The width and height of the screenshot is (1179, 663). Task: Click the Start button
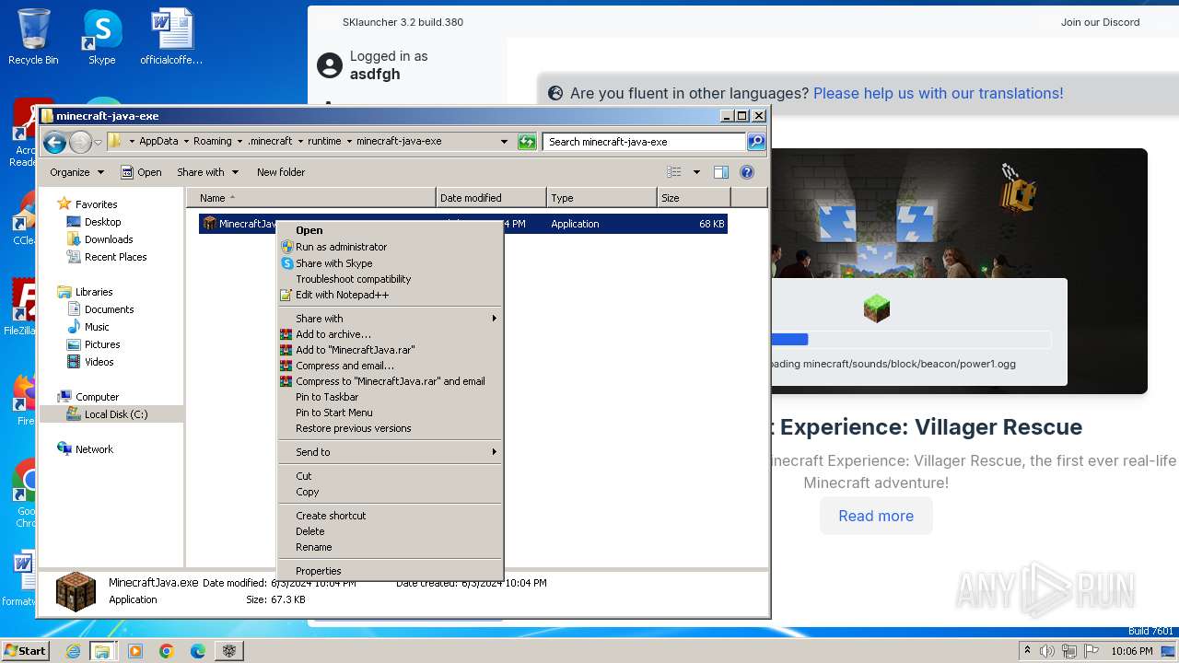pos(25,651)
